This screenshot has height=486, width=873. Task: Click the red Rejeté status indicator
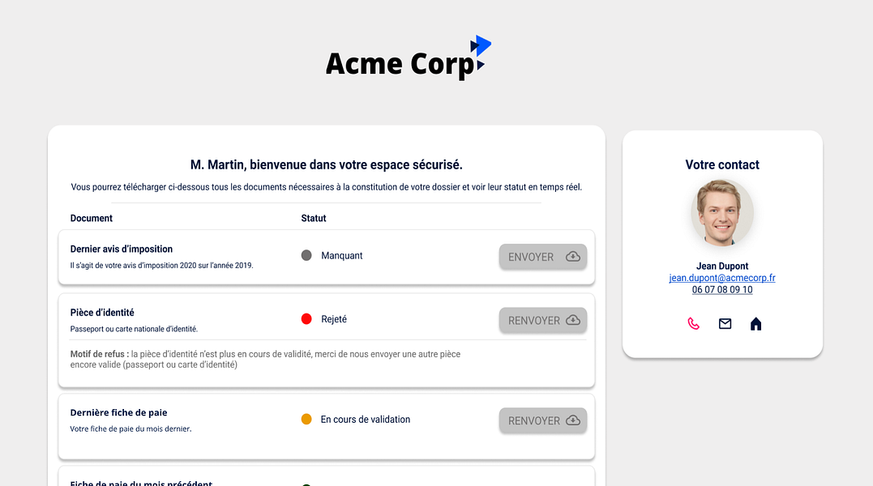(306, 319)
